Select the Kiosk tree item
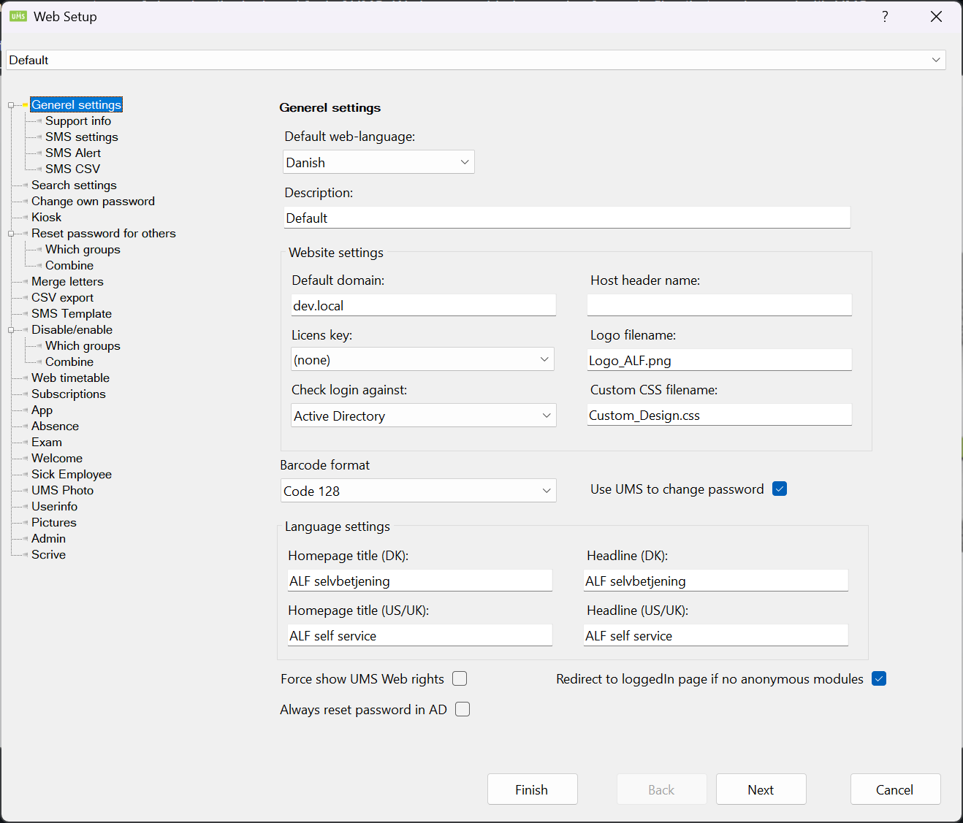 click(x=46, y=218)
